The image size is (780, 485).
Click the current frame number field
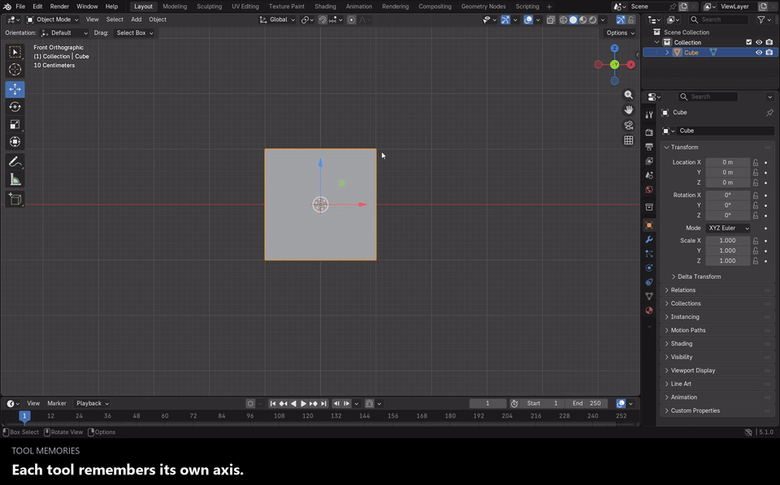[x=487, y=404]
